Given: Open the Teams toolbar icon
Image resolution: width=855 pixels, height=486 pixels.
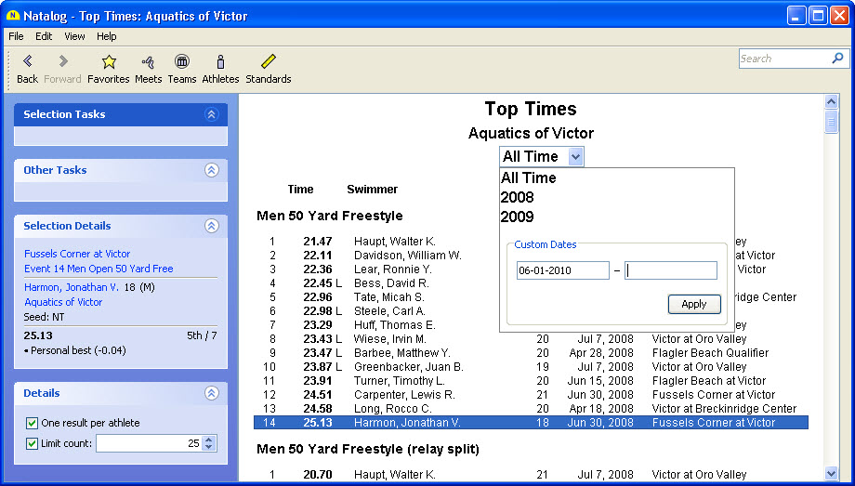Looking at the screenshot, I should point(181,62).
